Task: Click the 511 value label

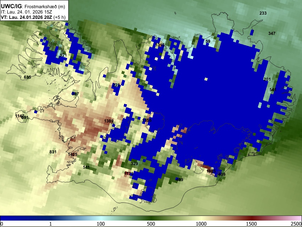Action: (x=86, y=167)
